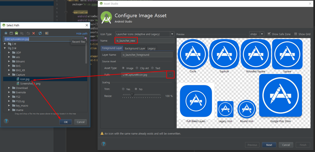The image size is (315, 152).
Task: Select FS2Log folder row
Action: pos(45,101)
